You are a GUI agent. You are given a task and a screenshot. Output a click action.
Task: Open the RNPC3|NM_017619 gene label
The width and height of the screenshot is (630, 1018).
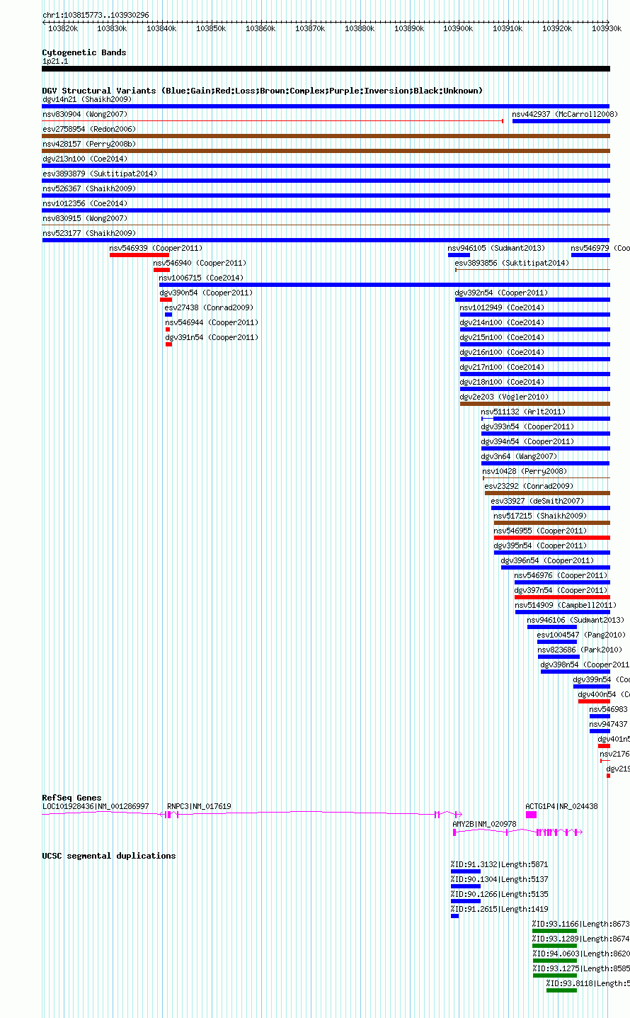click(200, 806)
